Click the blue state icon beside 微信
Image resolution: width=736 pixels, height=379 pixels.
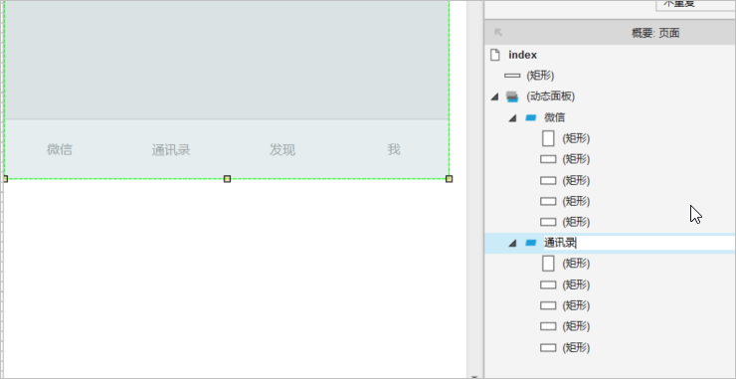coord(531,118)
